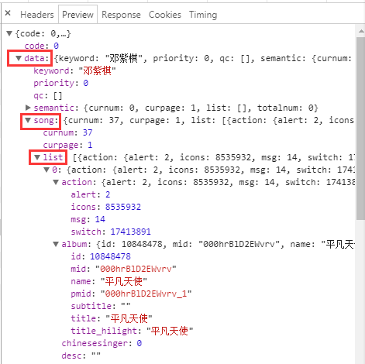Screen dimensions: 365x364
Task: Select the 'subtitle: ""' row
Action: [101, 306]
